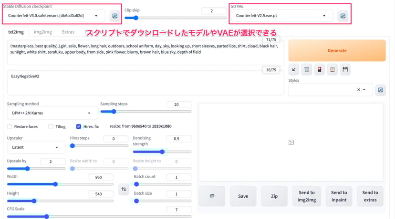This screenshot has height=219, width=395.
Task: Open the Extras tab
Action: 68,32
